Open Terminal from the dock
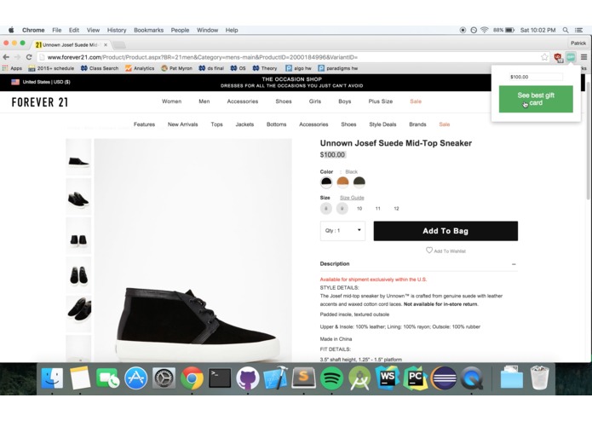This screenshot has height=421, width=592. [x=220, y=378]
